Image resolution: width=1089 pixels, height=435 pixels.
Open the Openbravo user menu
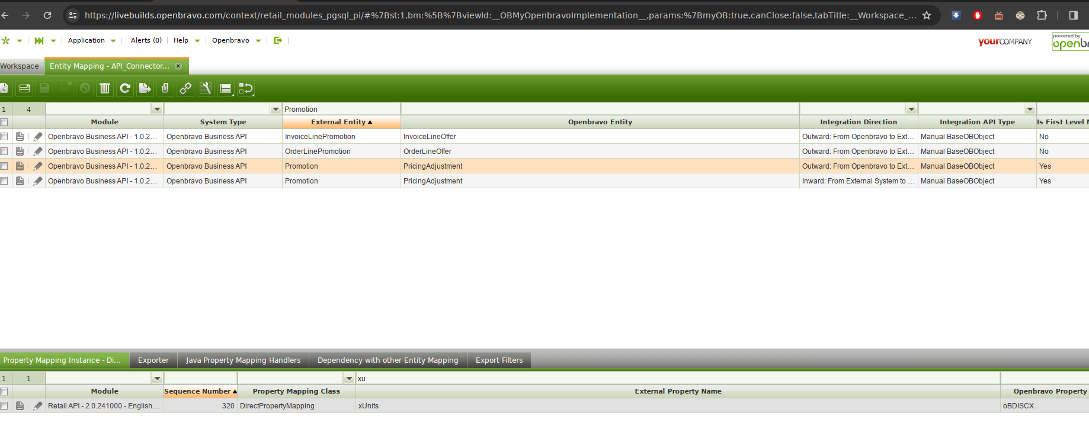pos(236,40)
